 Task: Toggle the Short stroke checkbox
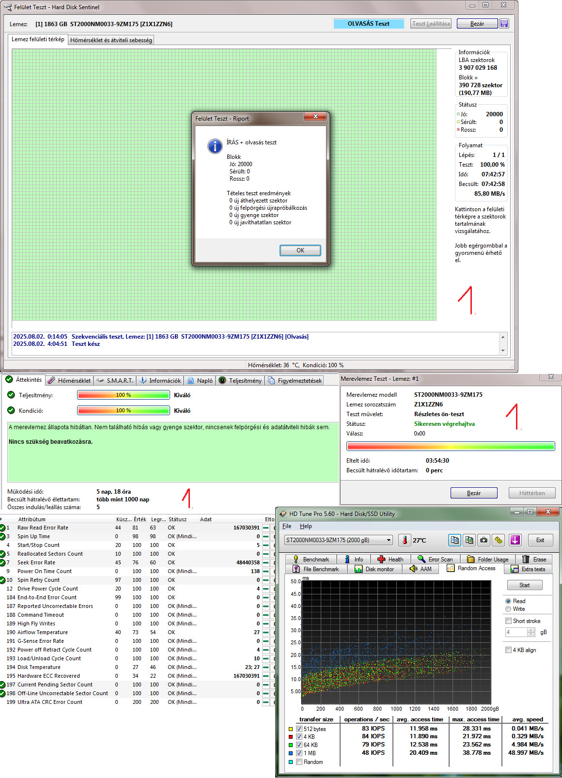(x=508, y=621)
